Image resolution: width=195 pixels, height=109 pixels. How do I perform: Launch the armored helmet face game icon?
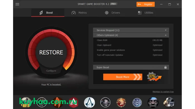click(x=105, y=102)
